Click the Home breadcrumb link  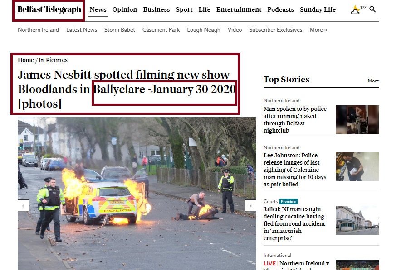coord(26,60)
